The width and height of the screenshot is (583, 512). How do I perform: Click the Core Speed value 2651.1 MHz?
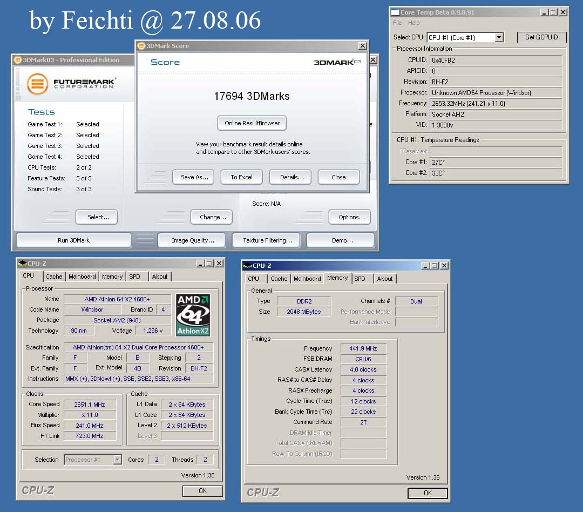click(90, 405)
